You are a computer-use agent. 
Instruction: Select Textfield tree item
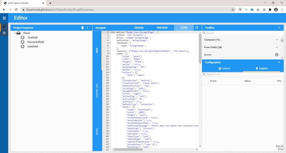coord(32,38)
